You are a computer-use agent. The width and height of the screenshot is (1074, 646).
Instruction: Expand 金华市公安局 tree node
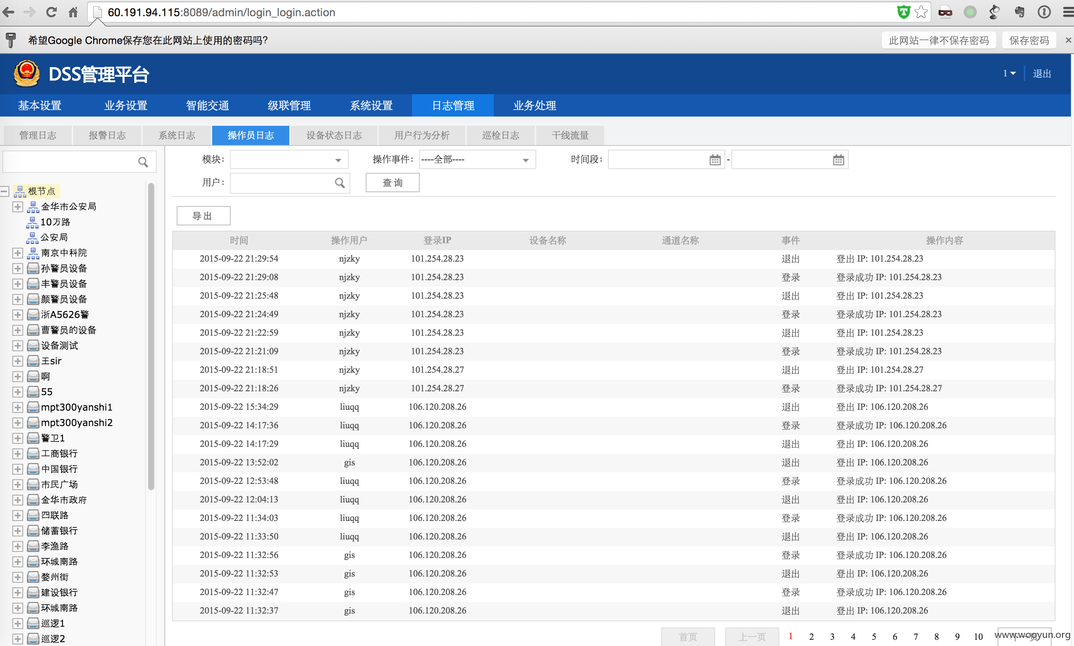pos(17,207)
